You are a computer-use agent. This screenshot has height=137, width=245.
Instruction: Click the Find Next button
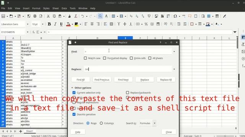[123, 80]
